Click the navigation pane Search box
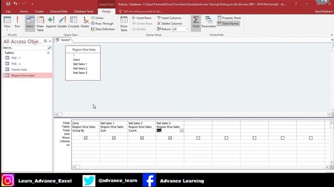 click(x=25, y=48)
